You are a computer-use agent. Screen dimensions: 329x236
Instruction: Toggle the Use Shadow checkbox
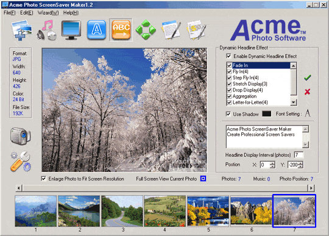point(228,114)
